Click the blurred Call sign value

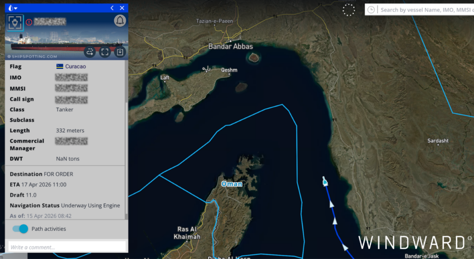click(71, 99)
